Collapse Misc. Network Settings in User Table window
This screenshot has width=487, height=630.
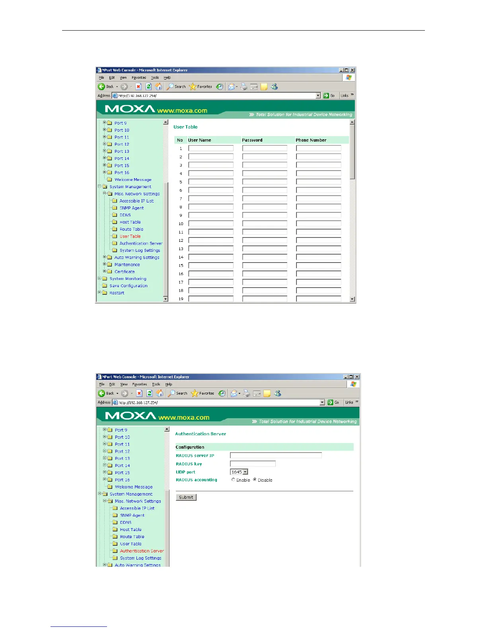pyautogui.click(x=105, y=193)
